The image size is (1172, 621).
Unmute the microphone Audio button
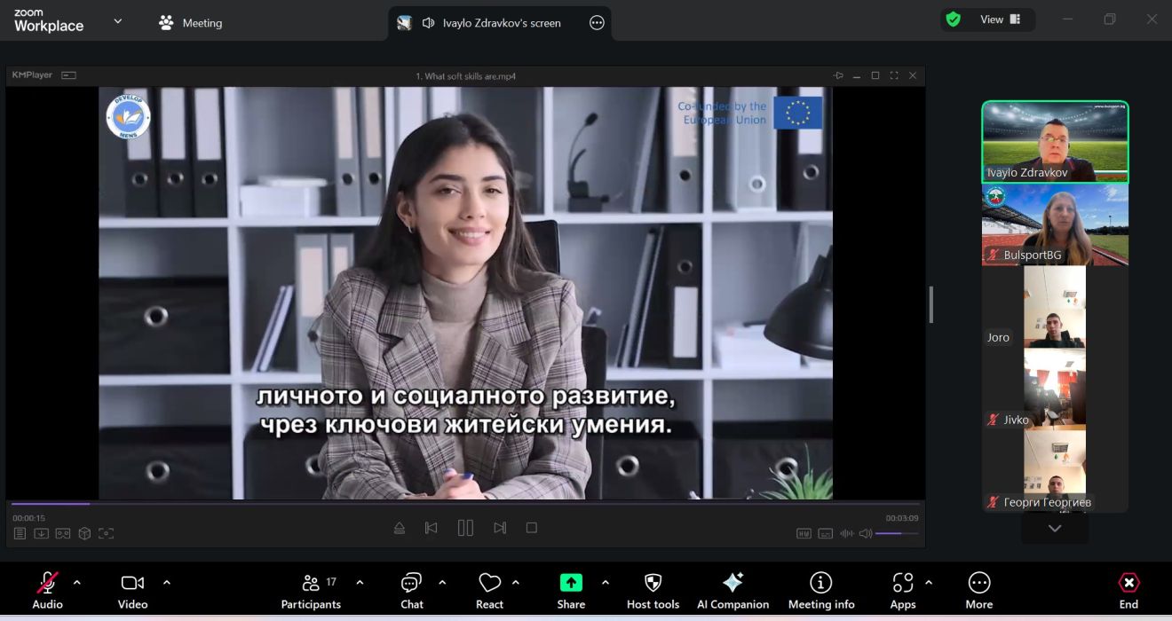pyautogui.click(x=48, y=590)
